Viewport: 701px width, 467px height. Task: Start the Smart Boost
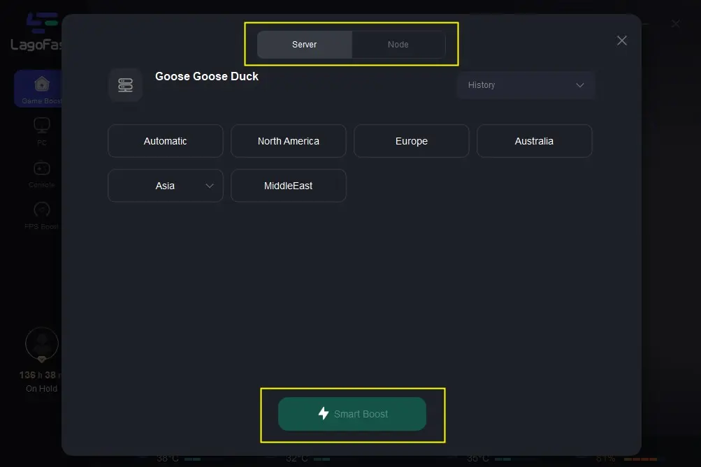352,414
